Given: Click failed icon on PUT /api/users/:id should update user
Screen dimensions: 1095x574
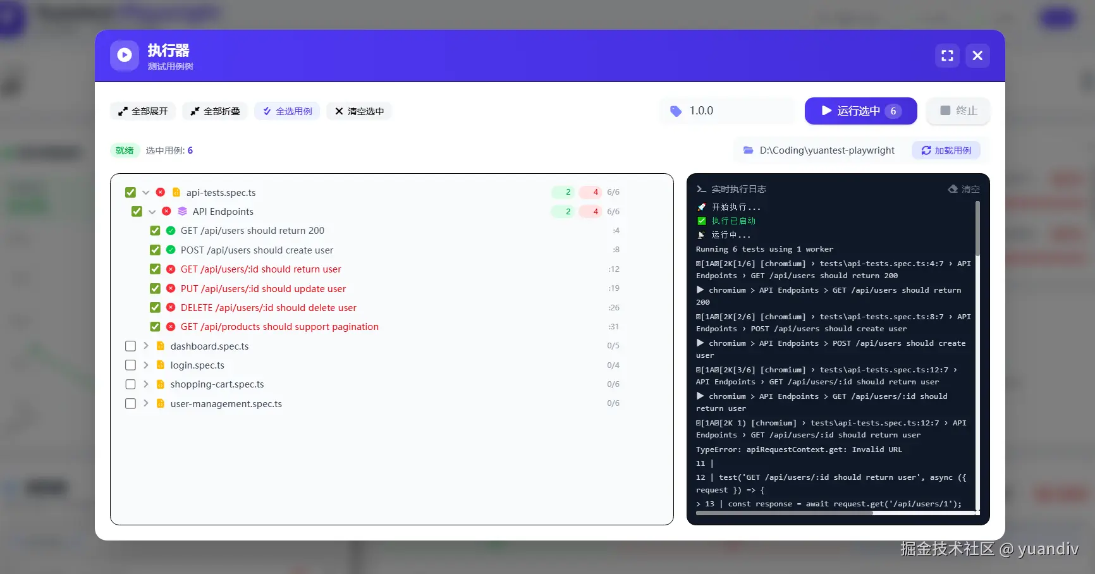Looking at the screenshot, I should coord(171,288).
